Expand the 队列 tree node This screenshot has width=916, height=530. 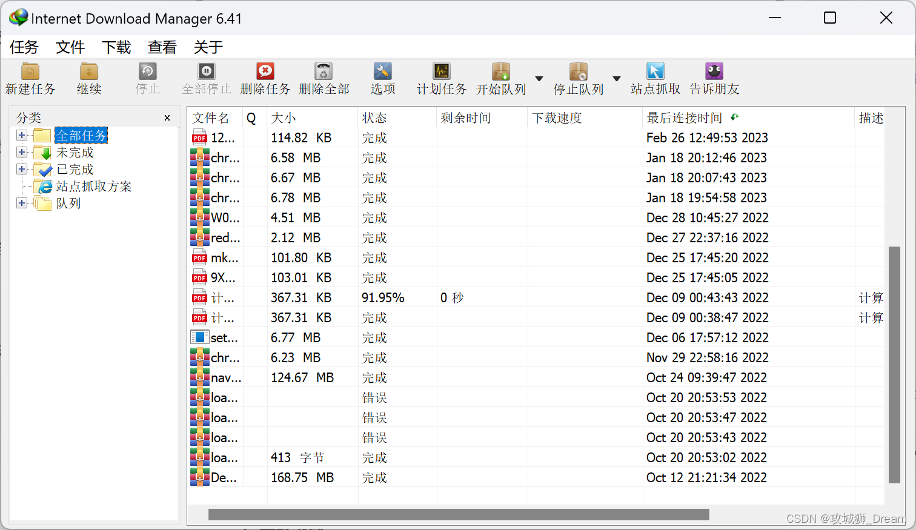pos(22,203)
